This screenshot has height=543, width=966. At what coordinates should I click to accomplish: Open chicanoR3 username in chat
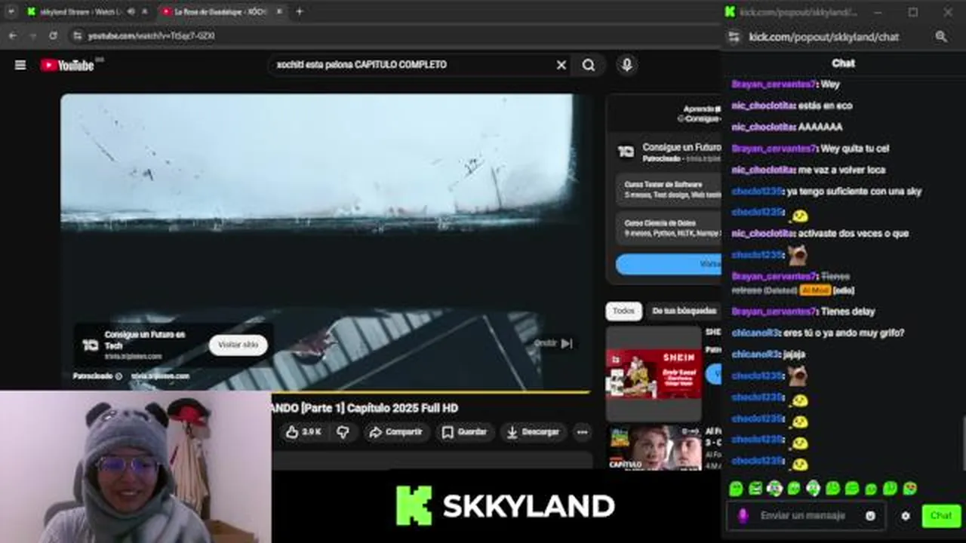(x=755, y=333)
